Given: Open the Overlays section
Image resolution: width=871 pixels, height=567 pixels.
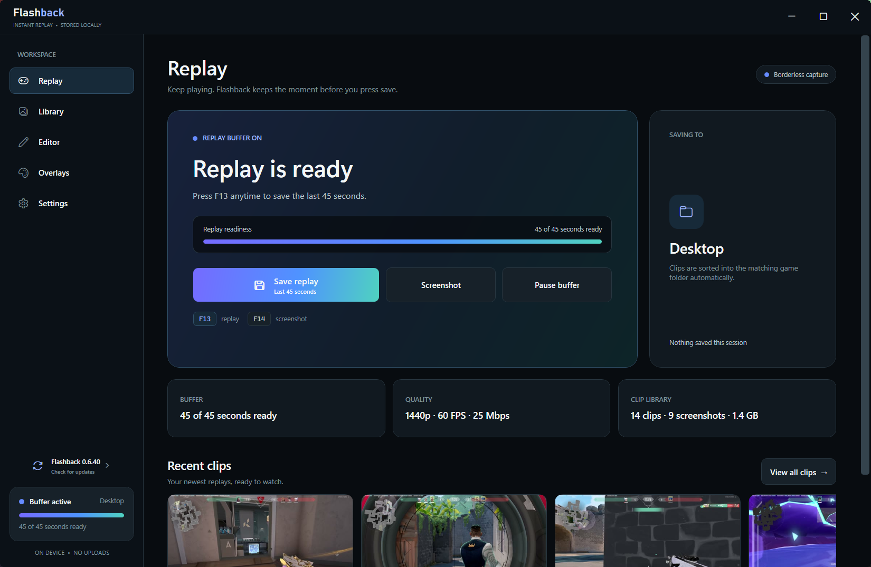Looking at the screenshot, I should [72, 172].
